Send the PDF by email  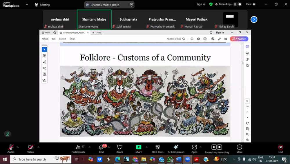pos(226,39)
